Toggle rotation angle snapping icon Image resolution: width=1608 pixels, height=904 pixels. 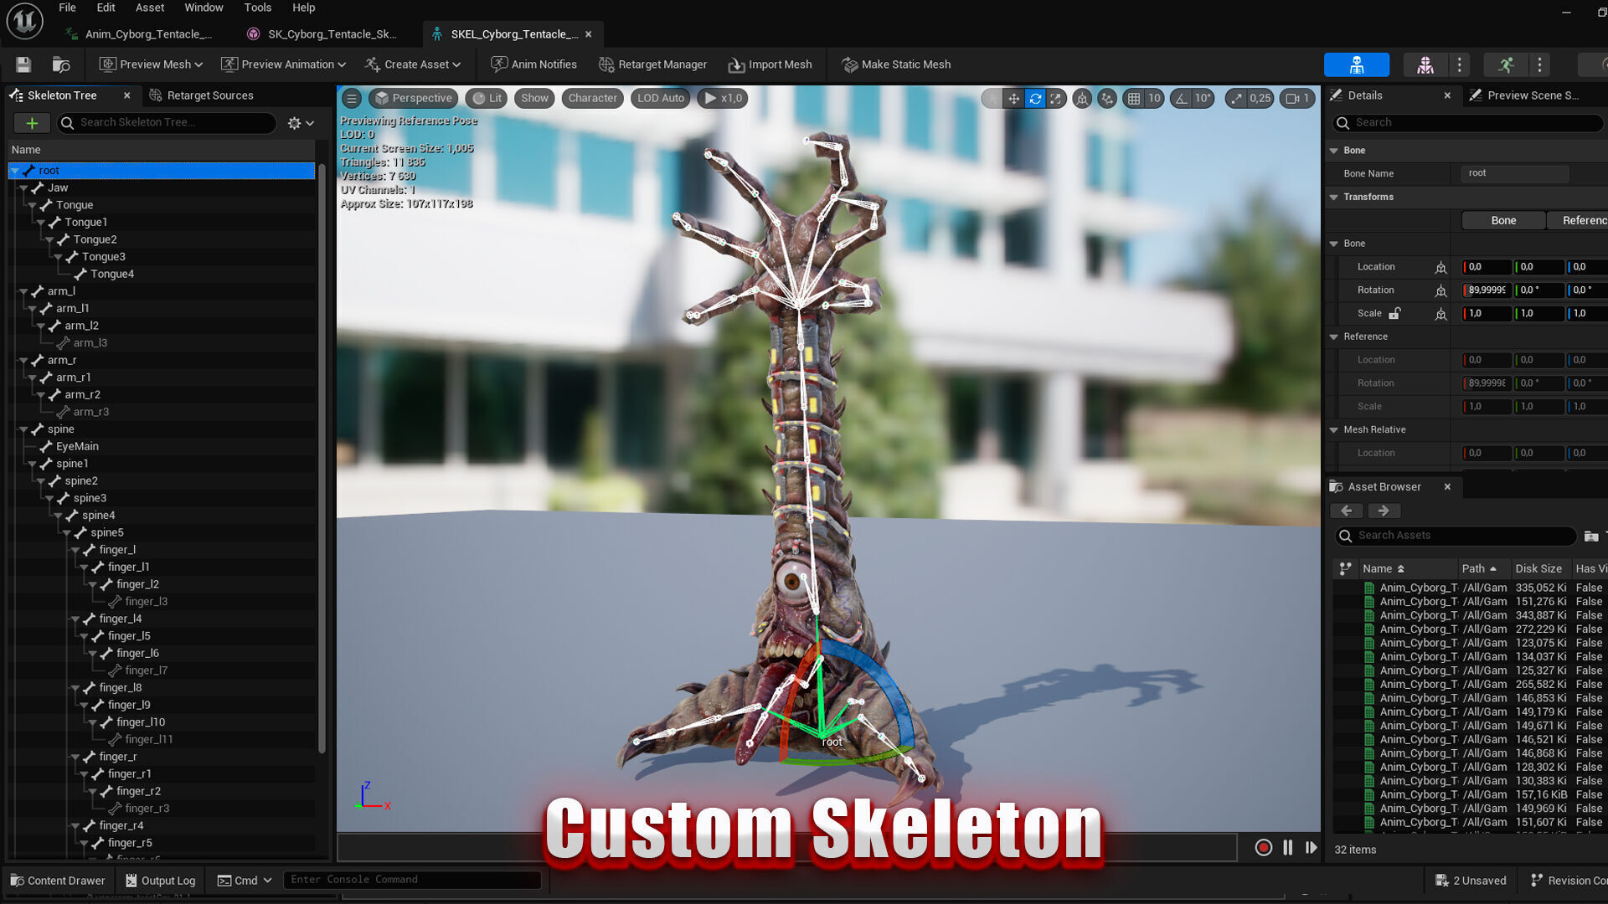tap(1181, 98)
